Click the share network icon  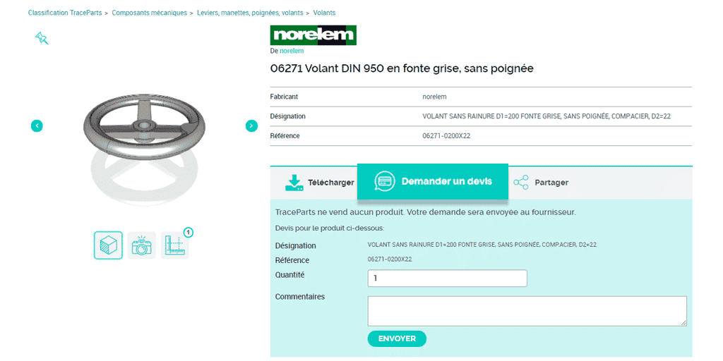(521, 183)
